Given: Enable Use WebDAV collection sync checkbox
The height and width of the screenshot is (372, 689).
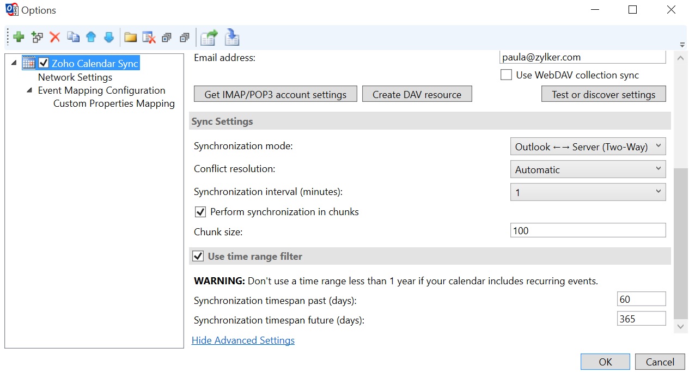Looking at the screenshot, I should [507, 75].
